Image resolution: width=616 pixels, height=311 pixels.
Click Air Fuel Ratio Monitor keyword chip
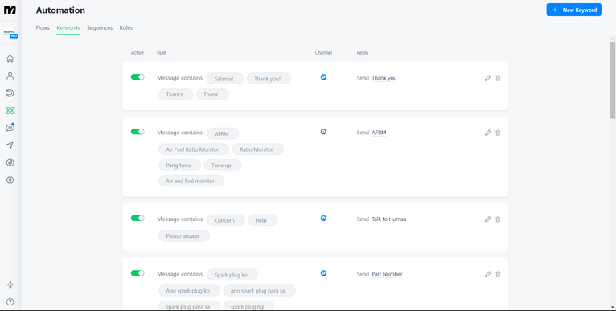[x=194, y=149]
